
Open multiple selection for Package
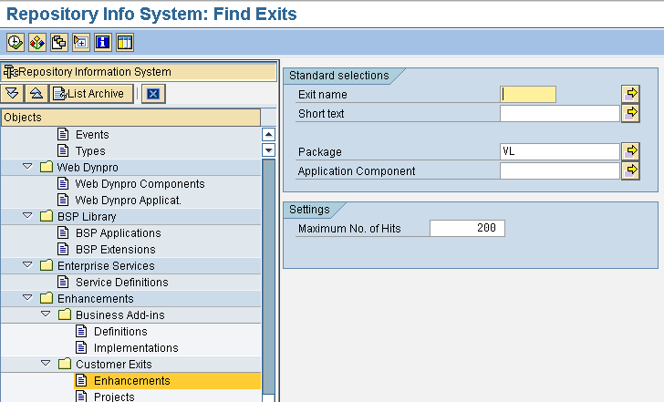tap(630, 150)
